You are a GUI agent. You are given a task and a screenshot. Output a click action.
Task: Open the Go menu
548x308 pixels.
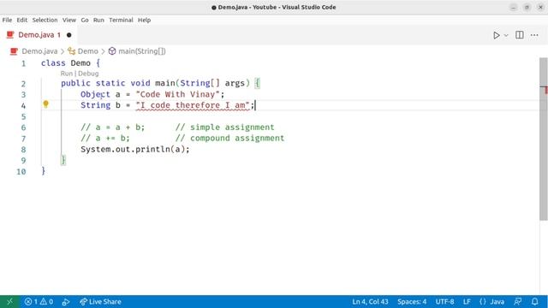pyautogui.click(x=85, y=20)
